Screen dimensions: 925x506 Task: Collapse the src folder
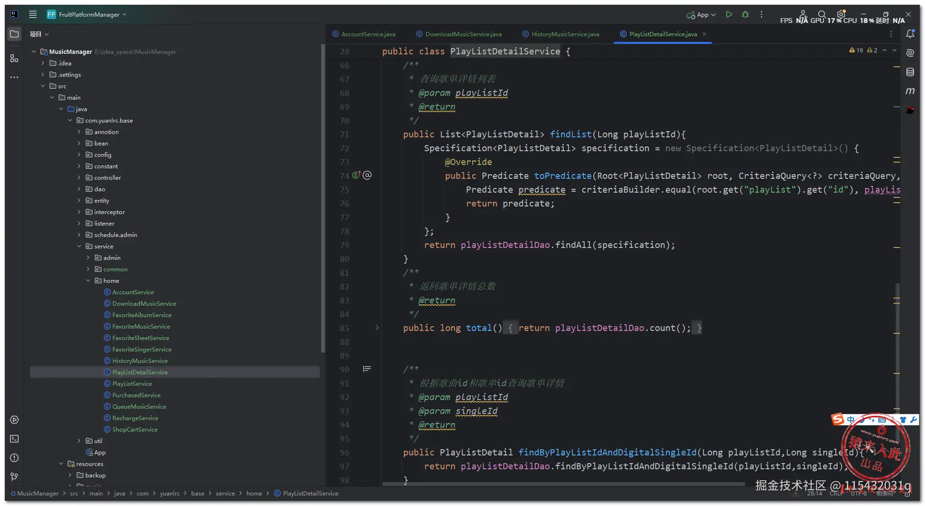point(43,86)
